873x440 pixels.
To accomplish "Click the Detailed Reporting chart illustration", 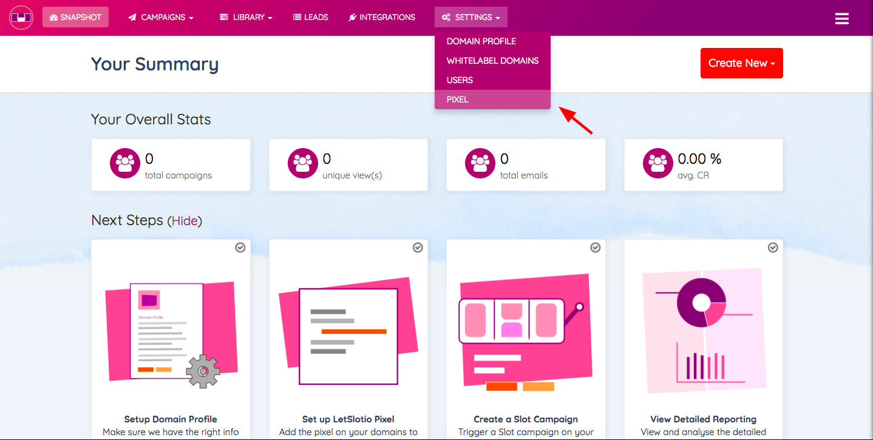I will (x=703, y=331).
